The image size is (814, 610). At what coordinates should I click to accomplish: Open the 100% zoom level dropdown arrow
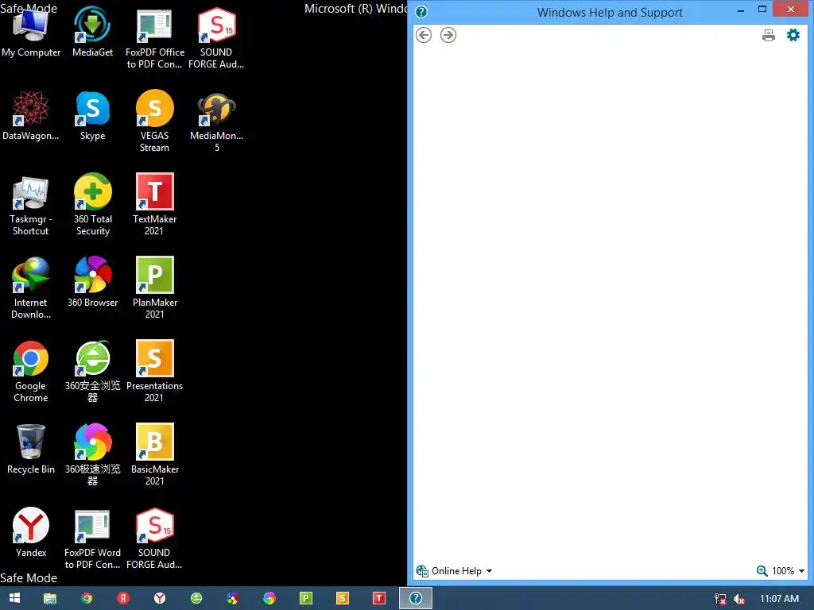click(x=801, y=571)
